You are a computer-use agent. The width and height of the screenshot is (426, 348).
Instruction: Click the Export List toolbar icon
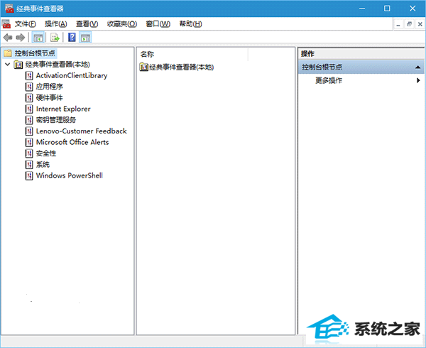(55, 38)
